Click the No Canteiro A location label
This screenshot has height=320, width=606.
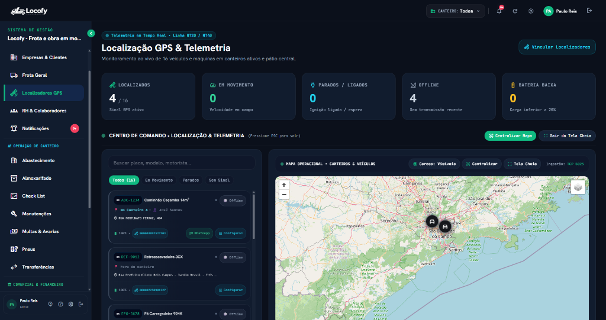point(134,210)
